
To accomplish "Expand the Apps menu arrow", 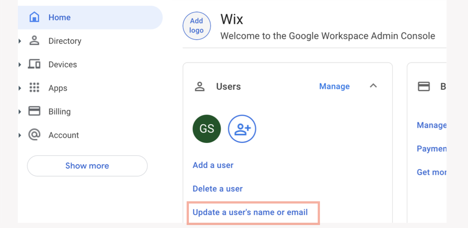I will tap(20, 88).
